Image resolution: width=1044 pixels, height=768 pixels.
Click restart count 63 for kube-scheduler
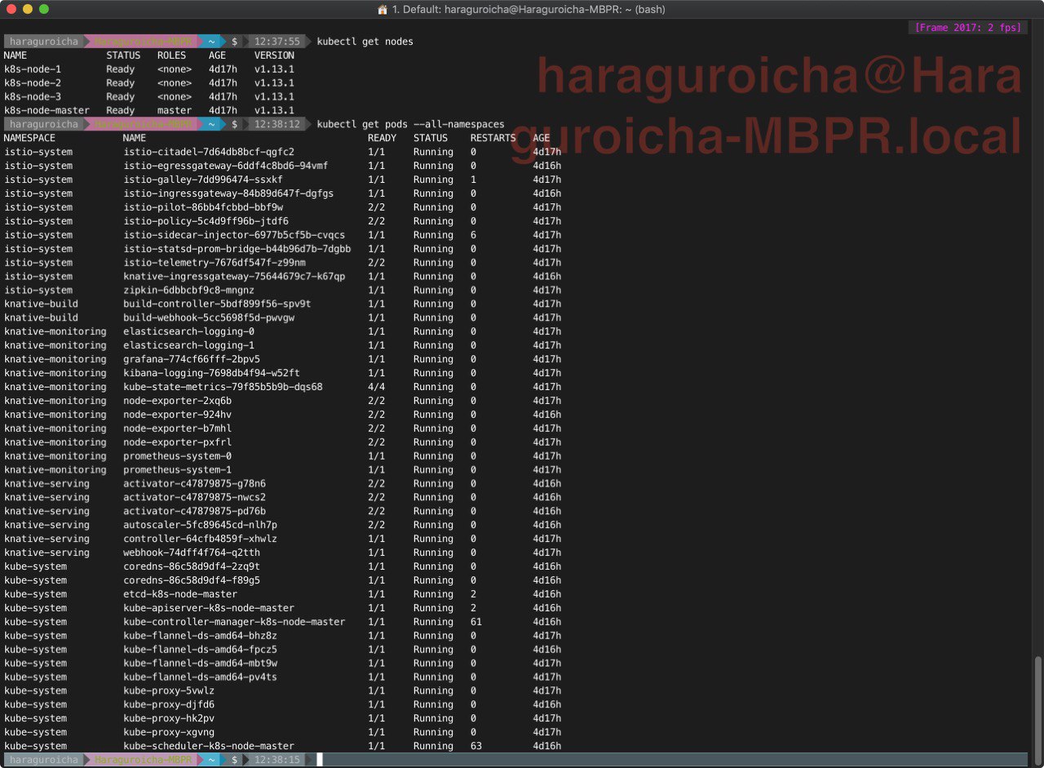click(x=476, y=746)
